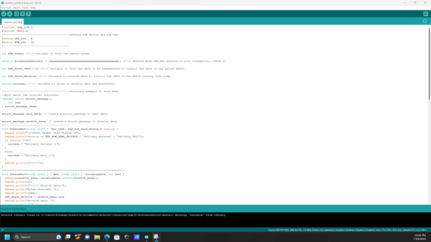Open the Help menu
This screenshot has height=242, width=431.
[x=33, y=7]
